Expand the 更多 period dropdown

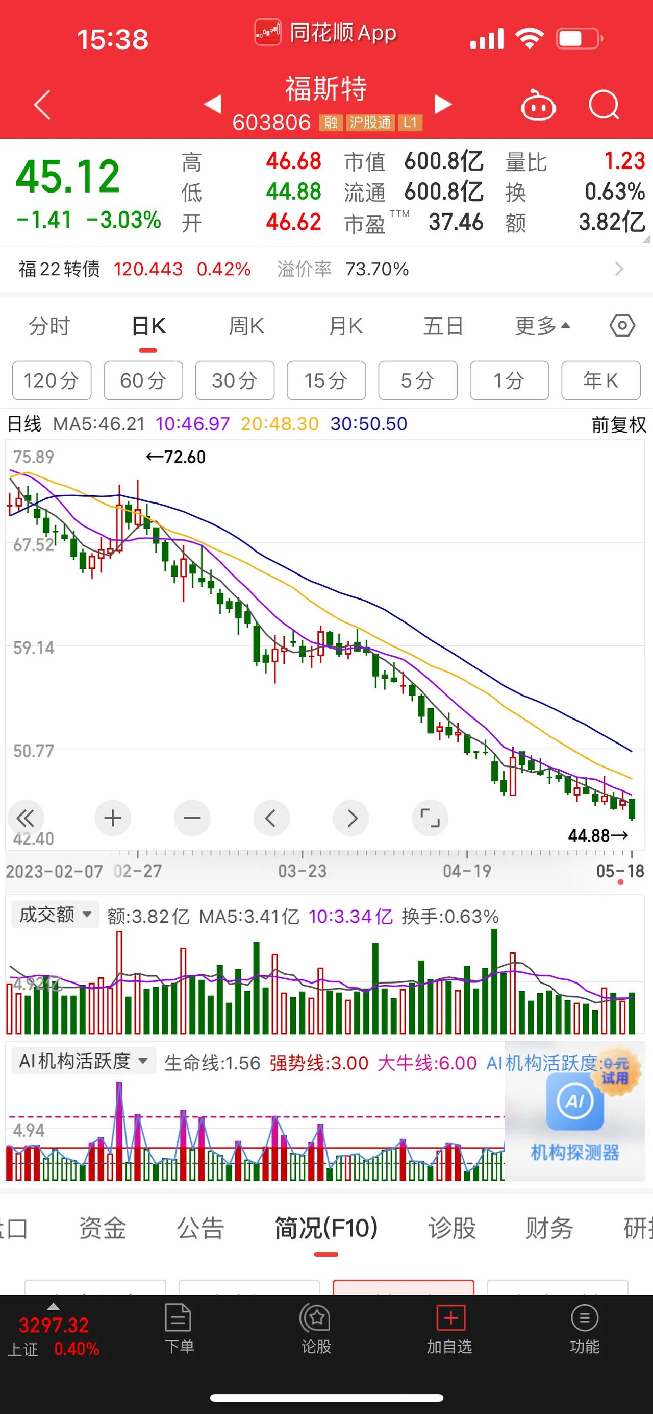543,326
